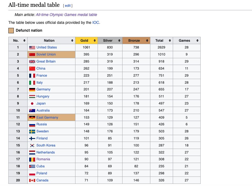Image resolution: width=252 pixels, height=186 pixels.
Task: Click the France flag icon
Action: (32, 76)
